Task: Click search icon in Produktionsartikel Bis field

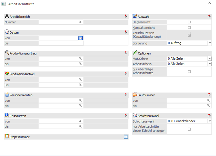Action: point(80,85)
